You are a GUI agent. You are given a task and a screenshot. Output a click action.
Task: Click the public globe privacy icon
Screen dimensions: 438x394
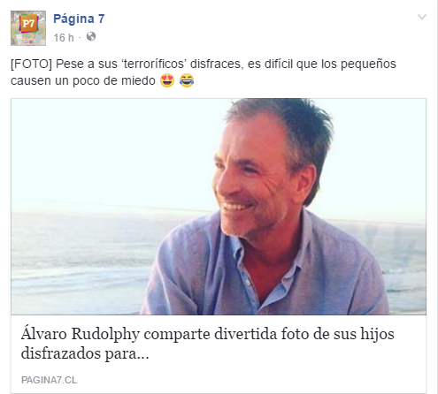click(x=91, y=36)
